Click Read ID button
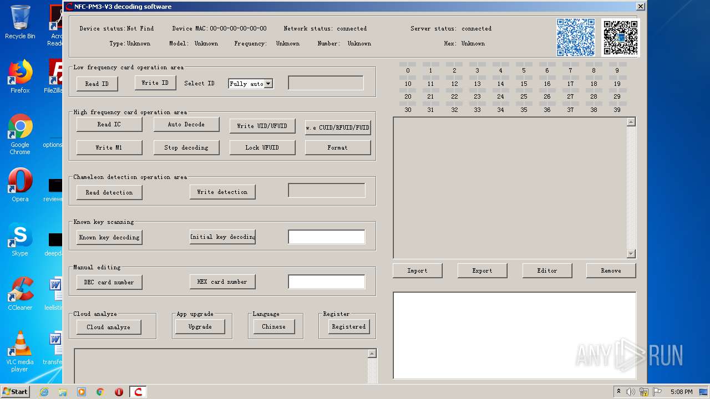Image resolution: width=710 pixels, height=399 pixels. pos(97,84)
